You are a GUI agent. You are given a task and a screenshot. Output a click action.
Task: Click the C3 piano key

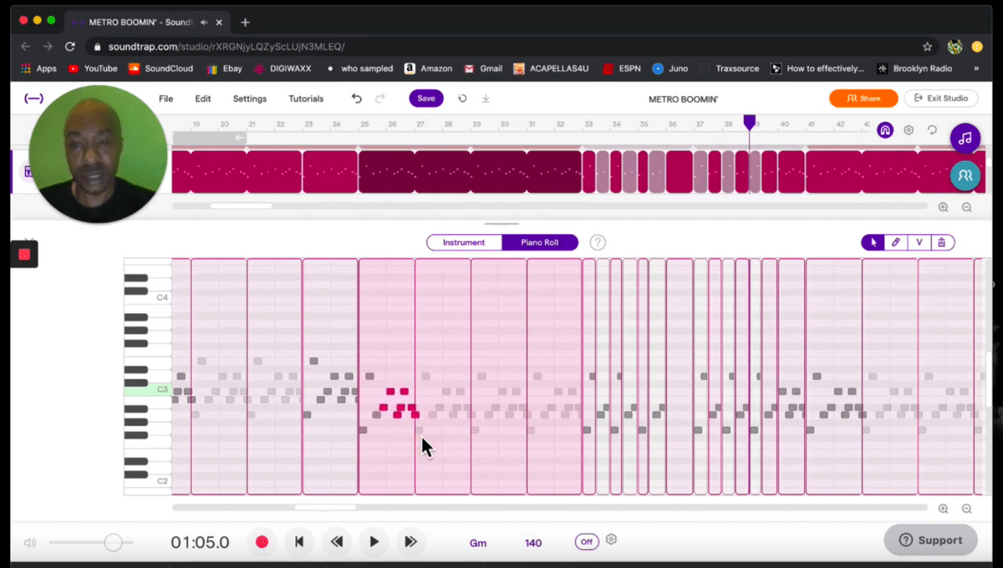point(147,390)
